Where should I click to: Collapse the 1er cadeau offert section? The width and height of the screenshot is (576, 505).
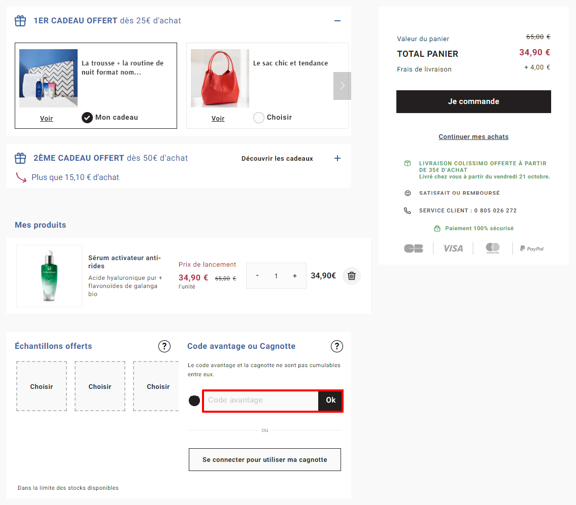pyautogui.click(x=337, y=21)
